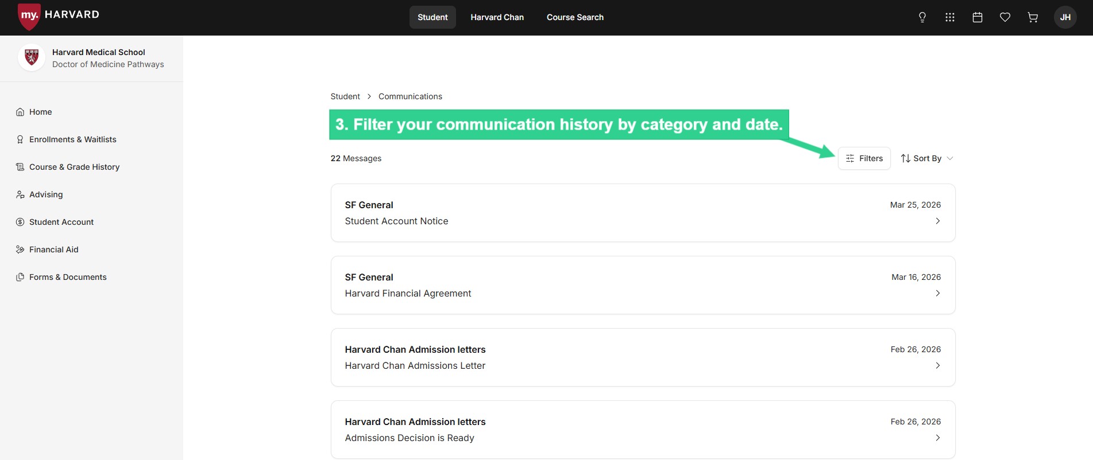Click the Financial Aid icon
Viewport: 1093px width, 460px height.
click(x=20, y=250)
